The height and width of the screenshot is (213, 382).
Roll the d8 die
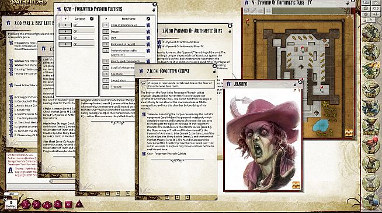(x=58, y=204)
